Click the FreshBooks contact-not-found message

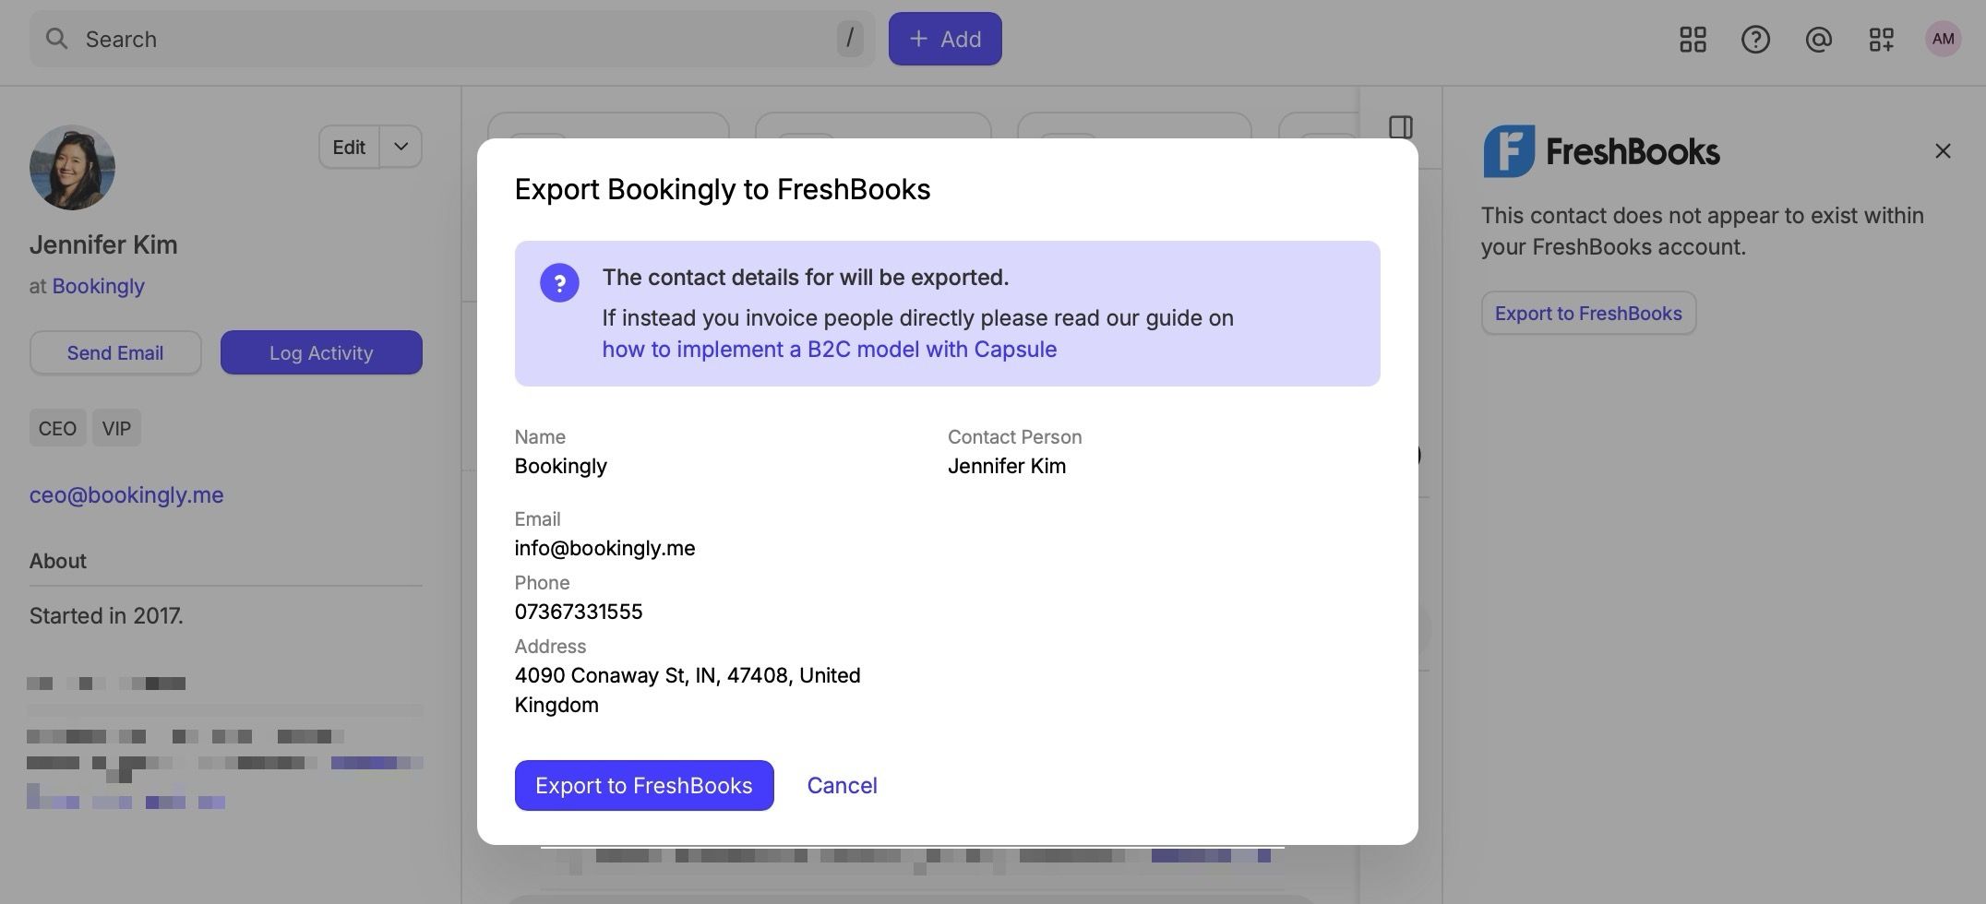(1703, 231)
